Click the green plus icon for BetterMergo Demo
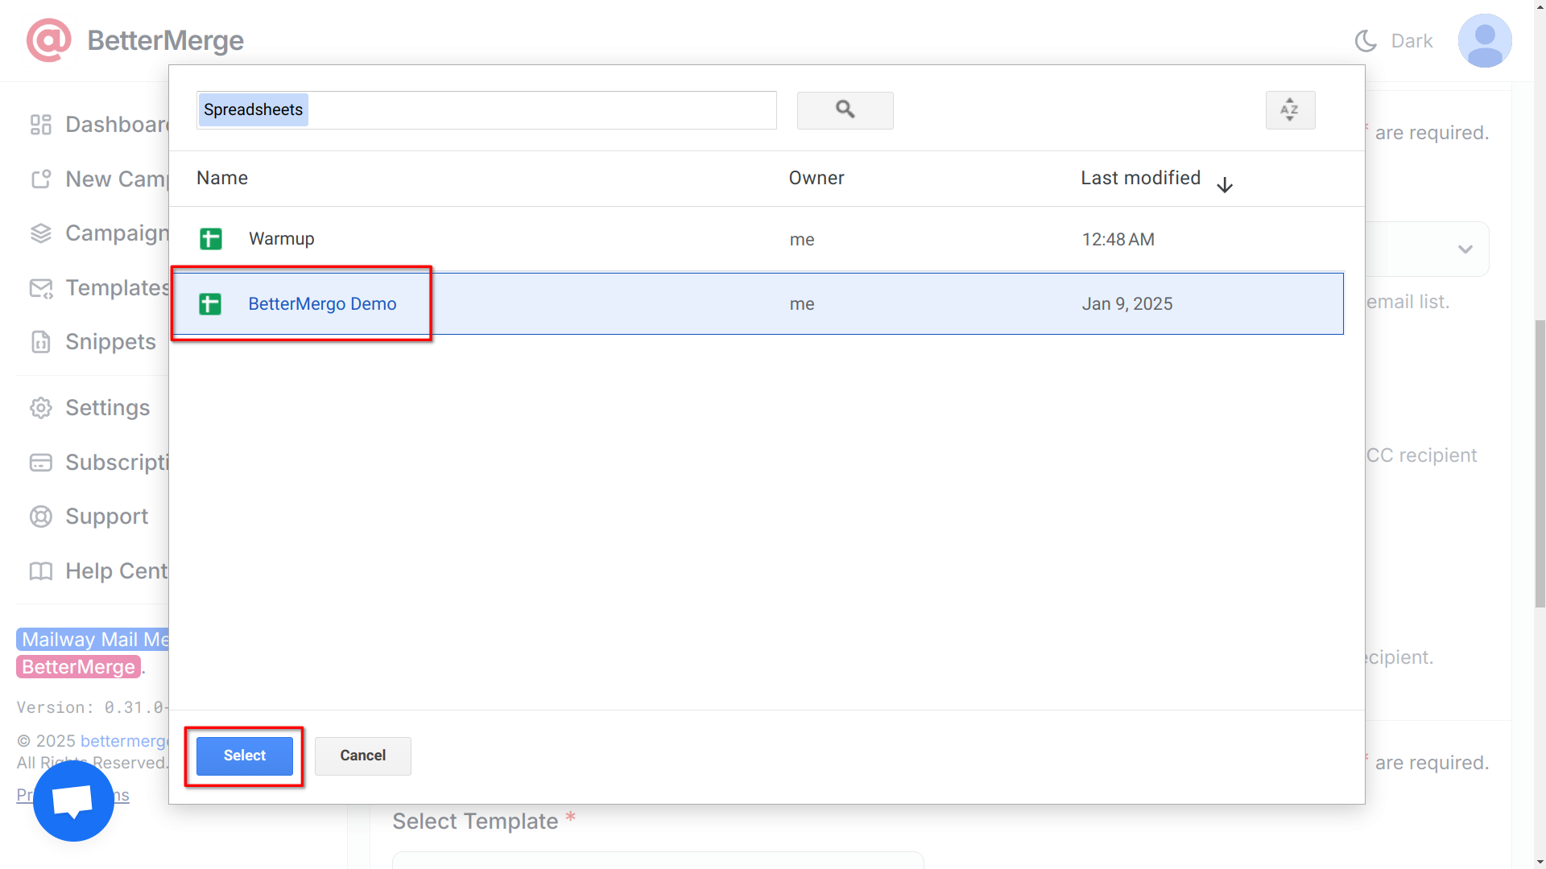Viewport: 1546px width, 869px height. click(x=209, y=303)
